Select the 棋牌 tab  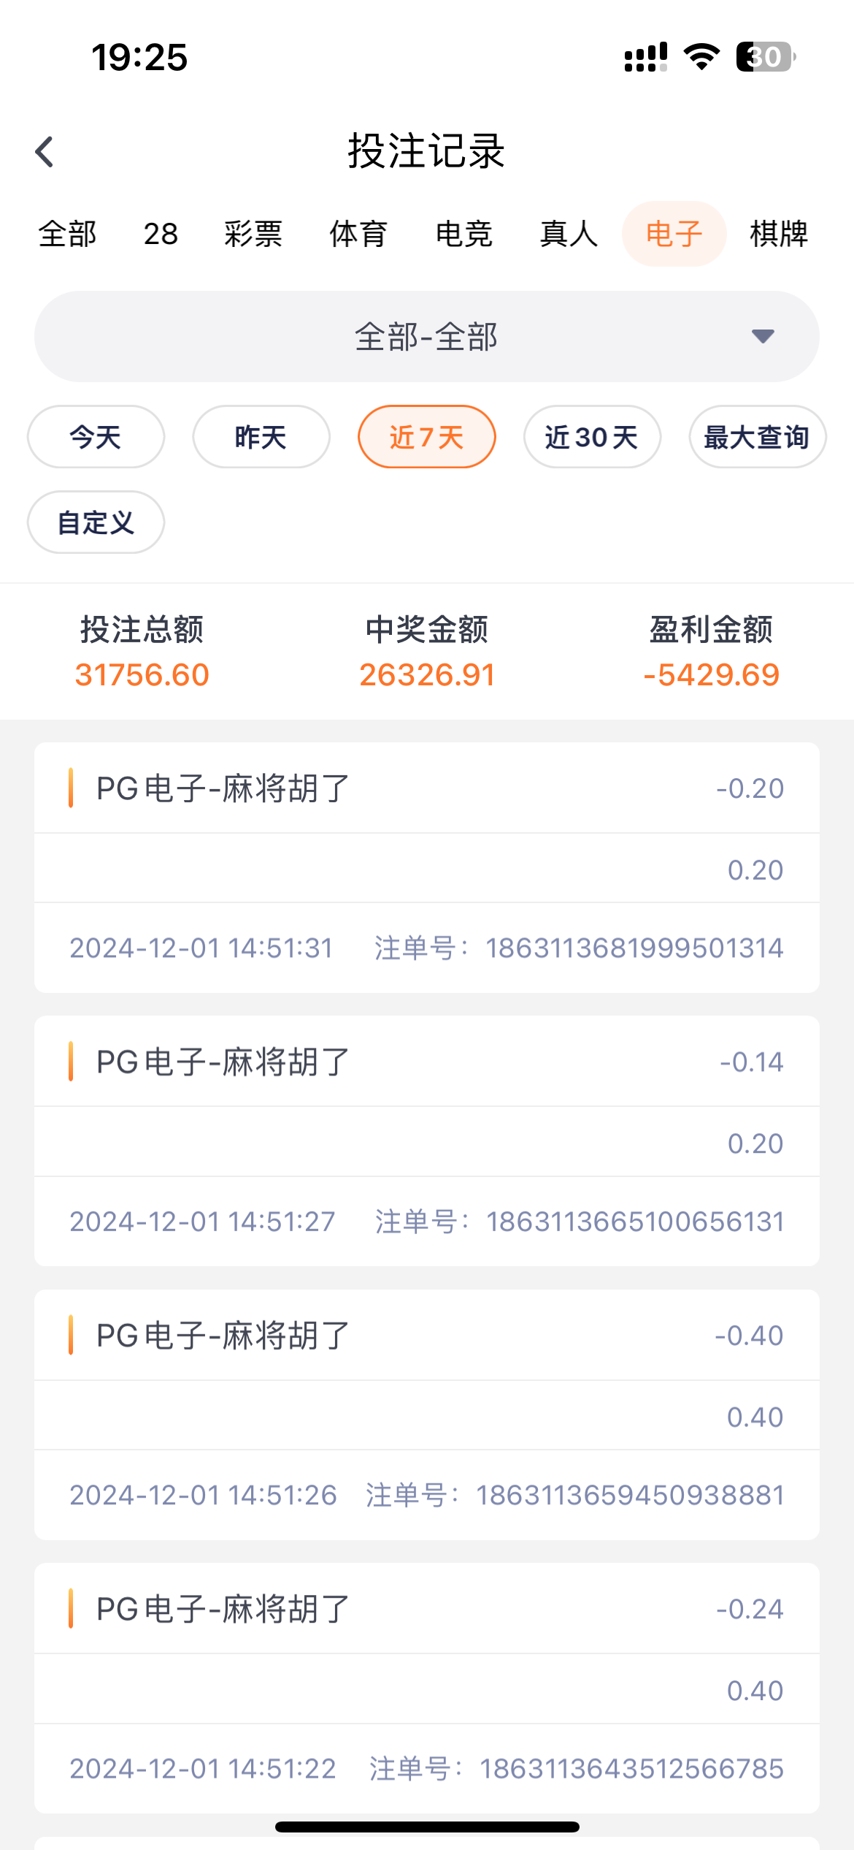[779, 235]
